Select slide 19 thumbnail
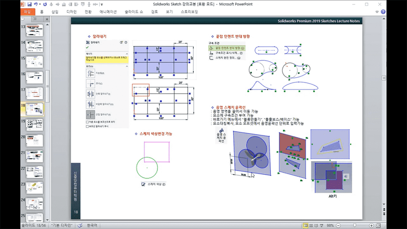407x229 pixels. point(34,125)
